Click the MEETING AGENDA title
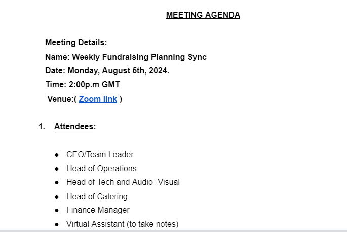347x232 pixels. [203, 15]
